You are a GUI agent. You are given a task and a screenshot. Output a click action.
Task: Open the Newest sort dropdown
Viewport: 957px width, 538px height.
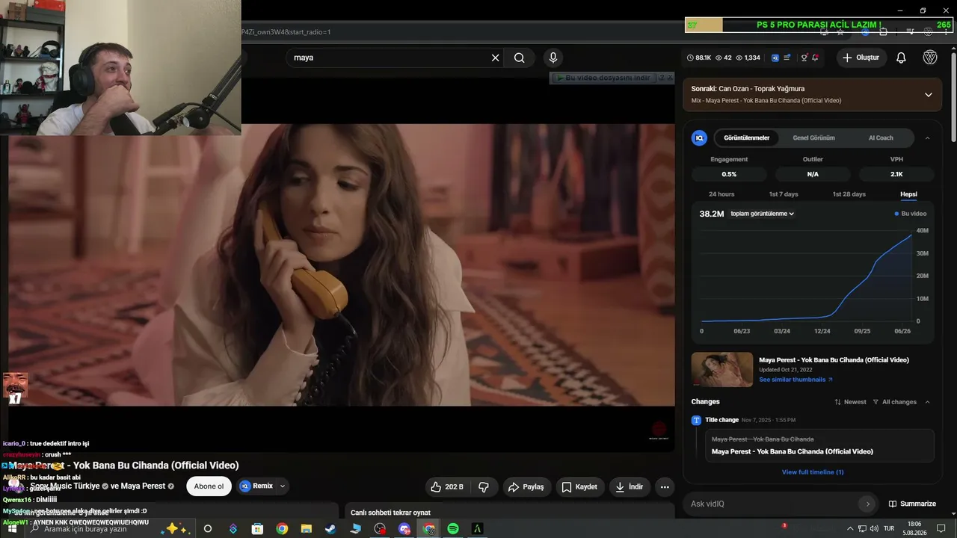pyautogui.click(x=850, y=402)
